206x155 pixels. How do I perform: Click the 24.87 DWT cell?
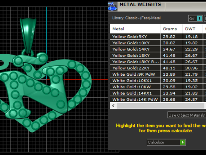[x=193, y=99]
